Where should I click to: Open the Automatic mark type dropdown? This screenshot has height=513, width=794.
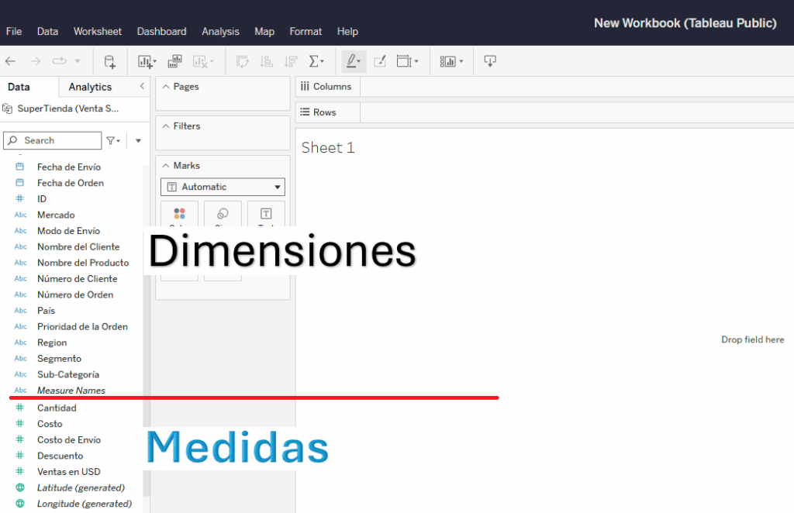click(x=223, y=186)
